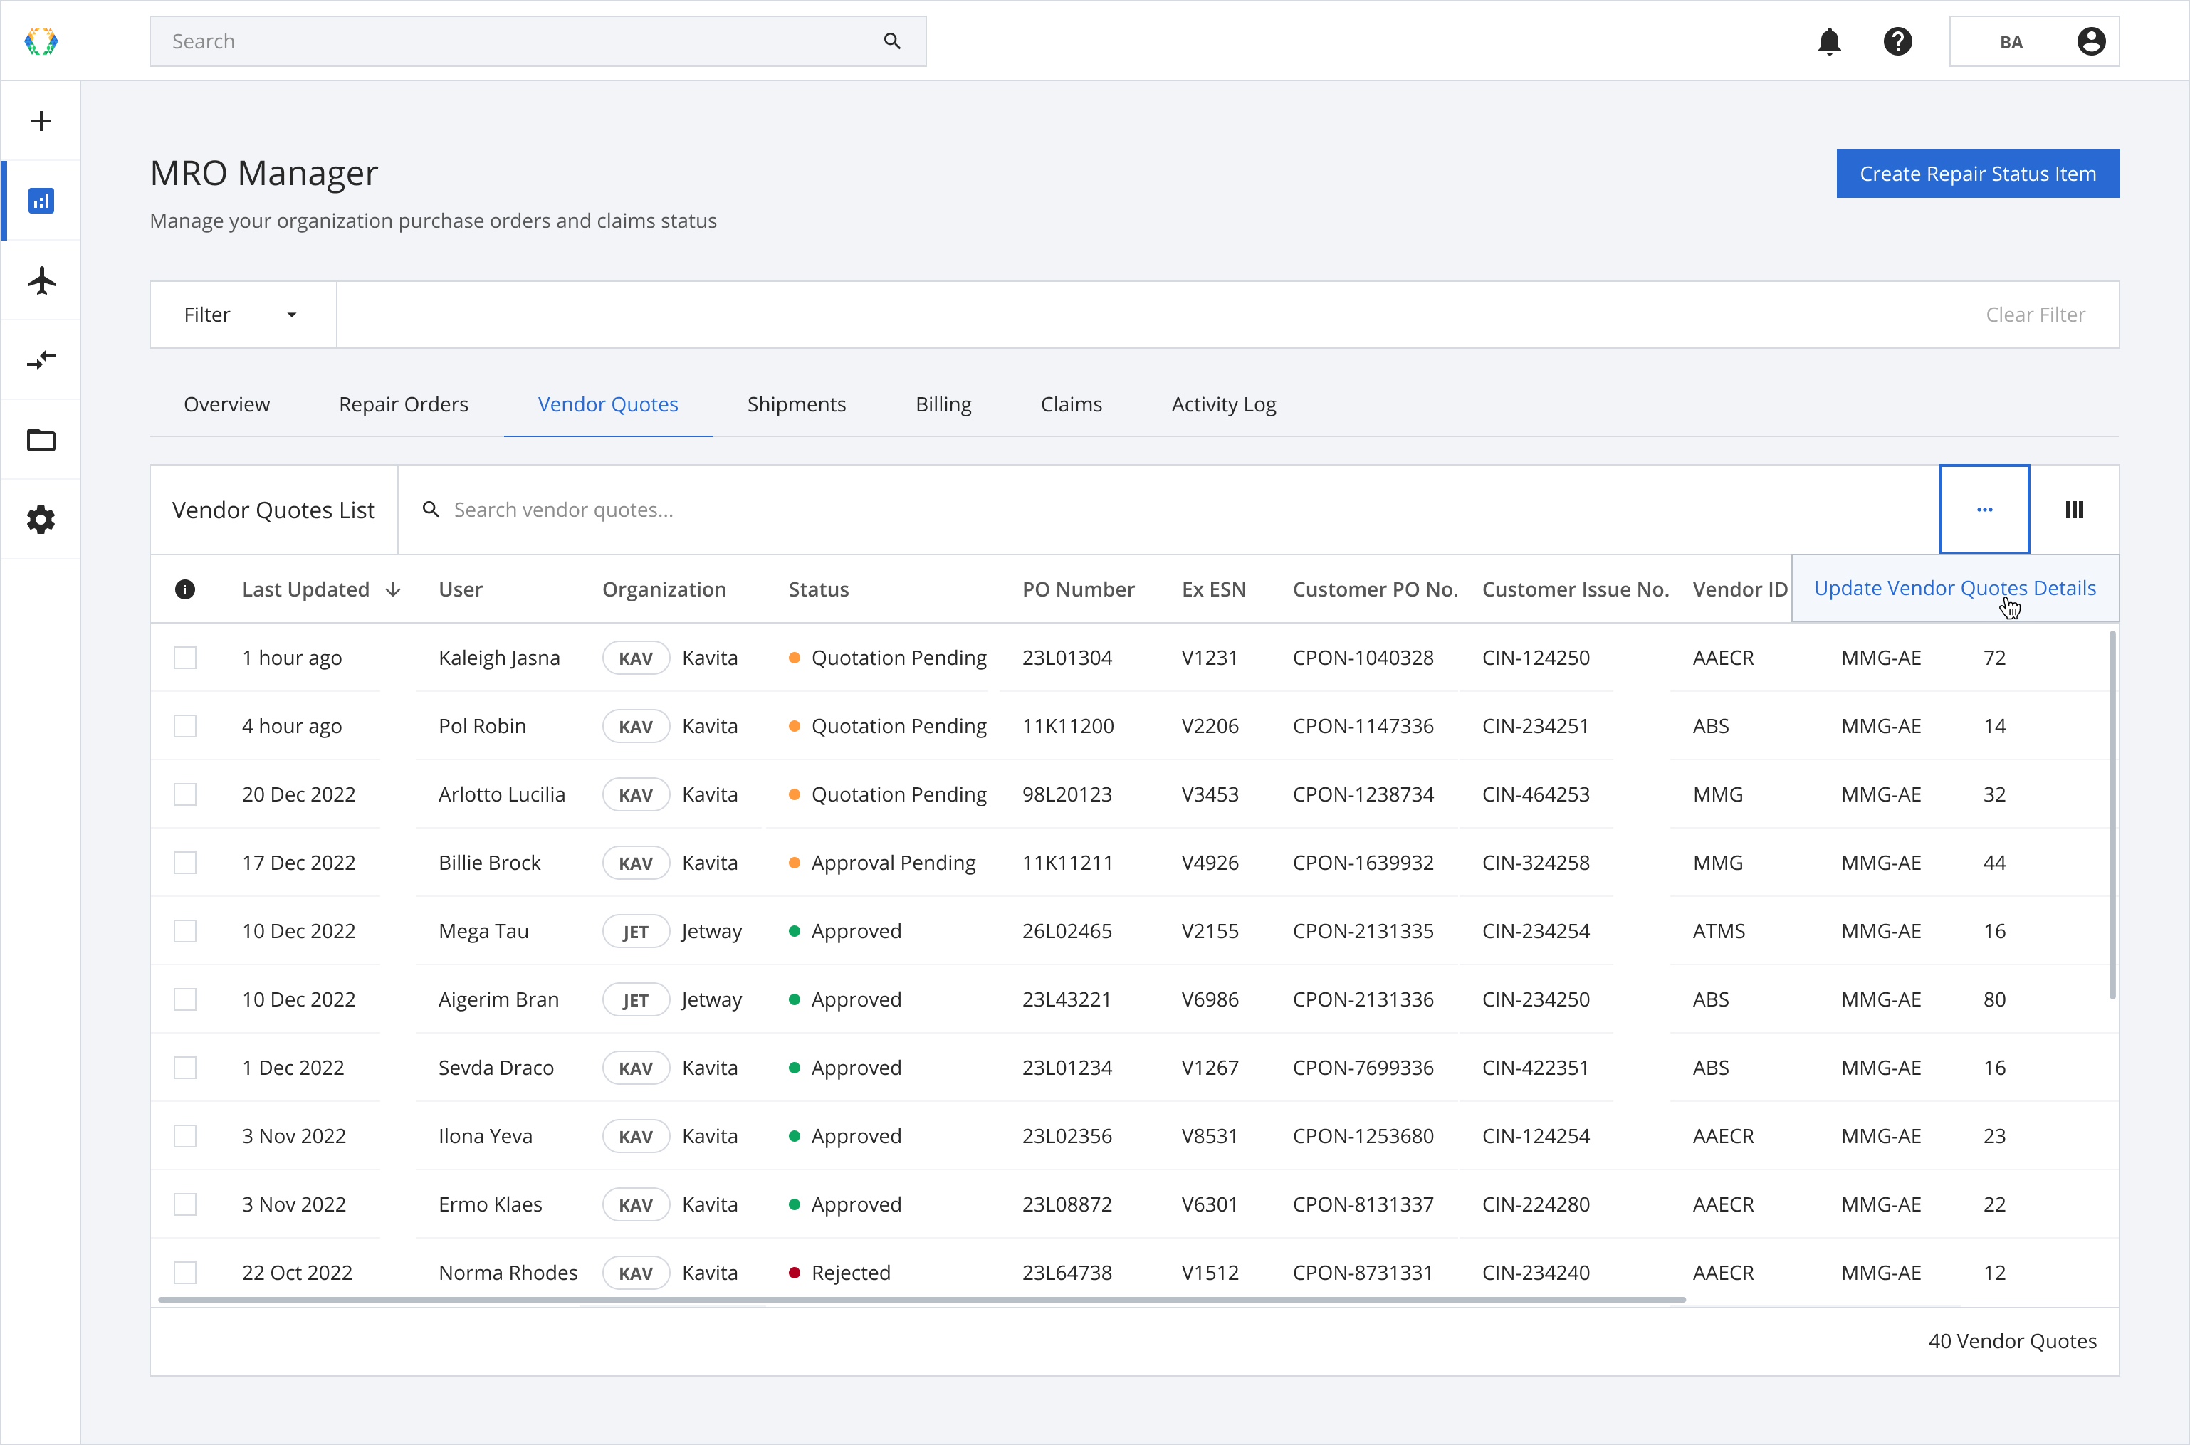
Task: Sort by User column header
Action: tap(460, 590)
